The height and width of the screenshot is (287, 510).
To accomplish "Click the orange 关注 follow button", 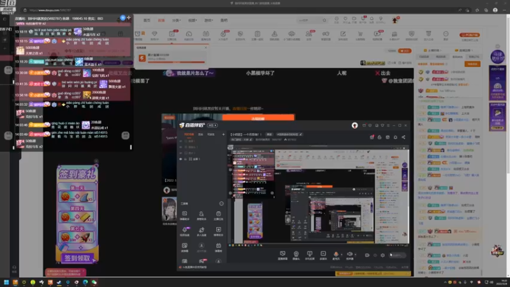I will (405, 51).
